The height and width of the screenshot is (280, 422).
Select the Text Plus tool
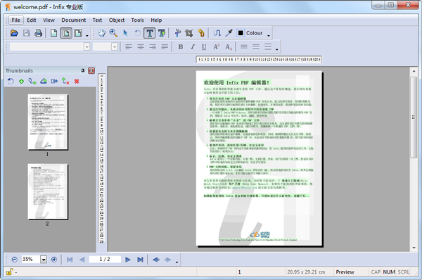162,33
